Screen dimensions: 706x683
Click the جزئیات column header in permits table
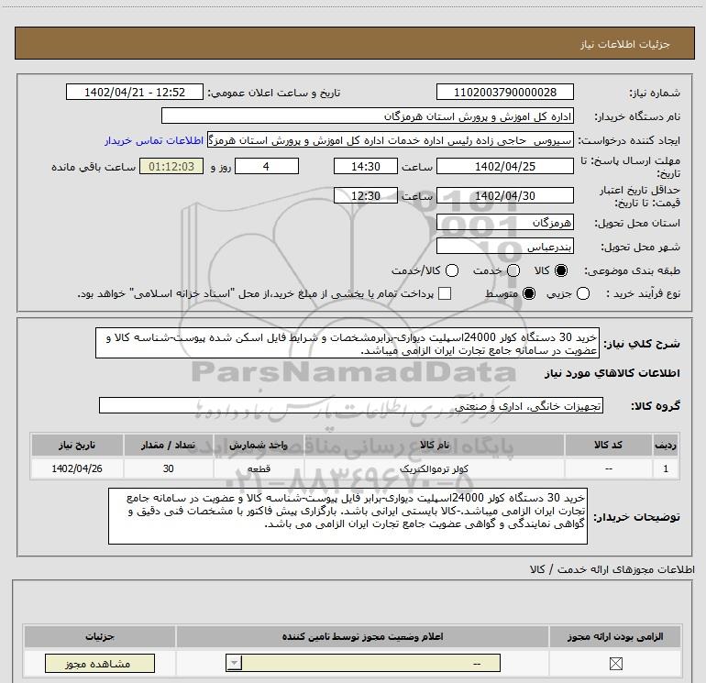[x=100, y=636]
